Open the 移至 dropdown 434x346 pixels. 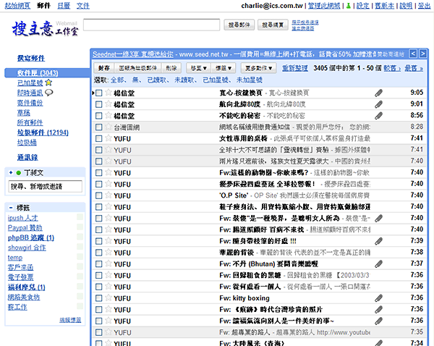pyautogui.click(x=199, y=68)
